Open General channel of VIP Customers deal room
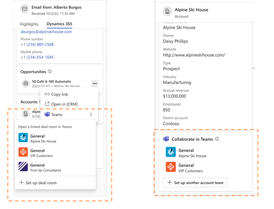 (x=55, y=153)
